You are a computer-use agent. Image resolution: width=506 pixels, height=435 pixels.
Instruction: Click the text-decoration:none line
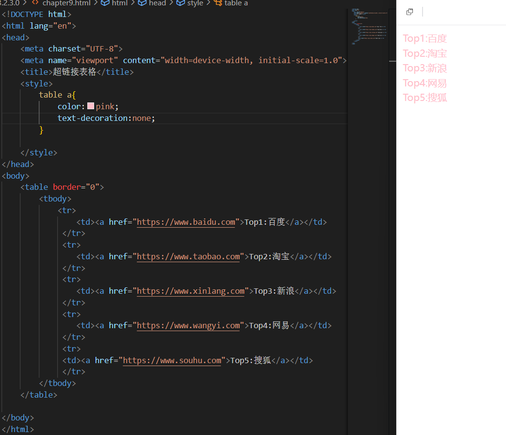[x=106, y=118]
